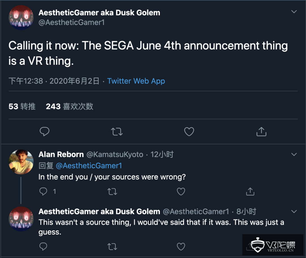View the 243 喜欢次数 likes list
This screenshot has height=258, width=306.
tap(69, 106)
